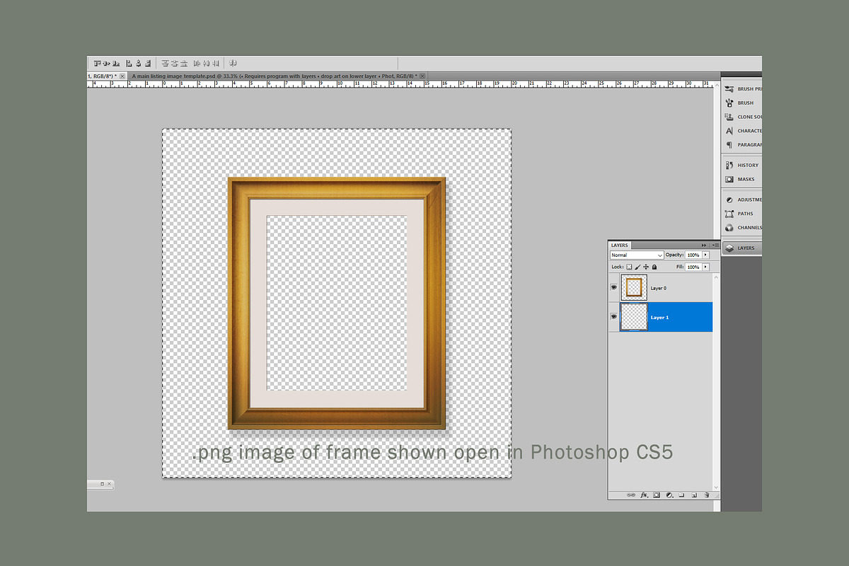Click the Auto-Align Layers icon
This screenshot has width=849, height=566.
coord(233,63)
